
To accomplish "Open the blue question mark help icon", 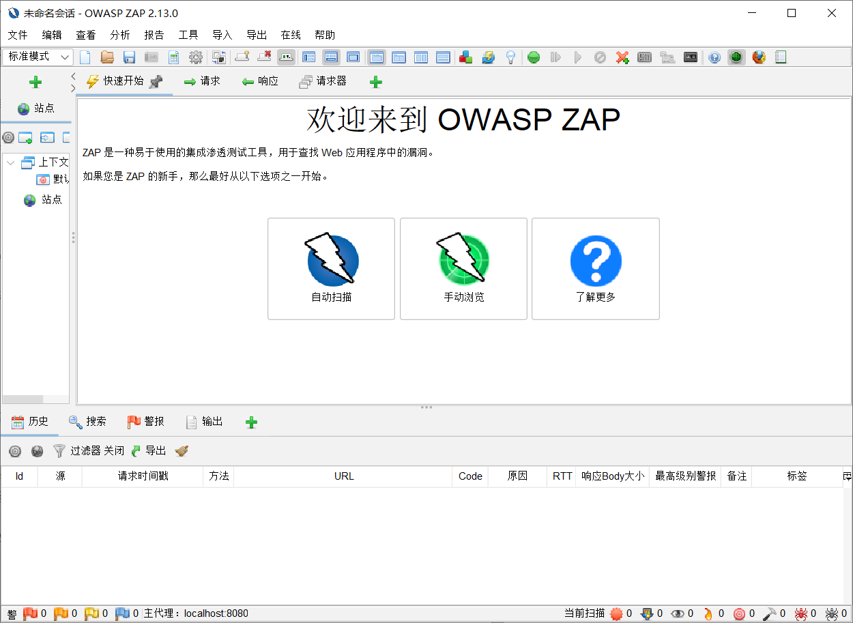I will pos(714,57).
